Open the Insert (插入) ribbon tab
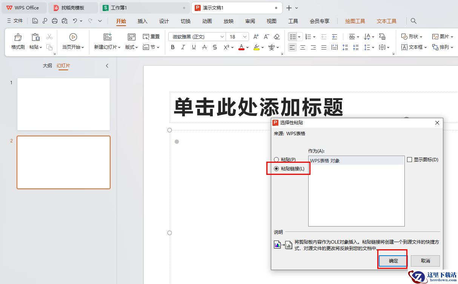Viewport: 458px width, 284px height. point(143,21)
